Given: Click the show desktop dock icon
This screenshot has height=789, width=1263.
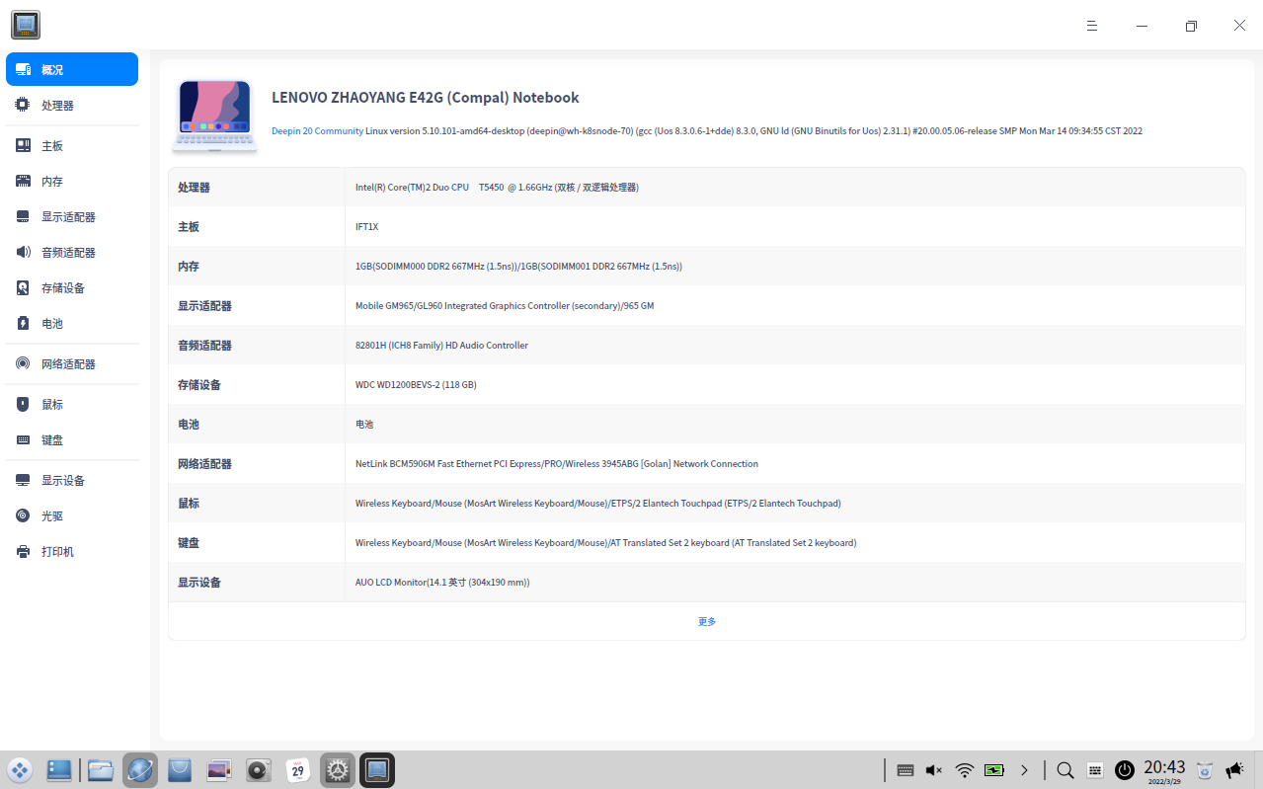Looking at the screenshot, I should 59,770.
